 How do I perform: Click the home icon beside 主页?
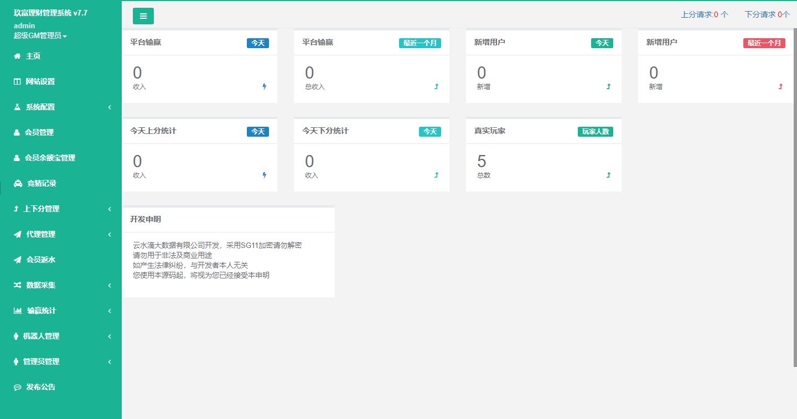click(17, 56)
